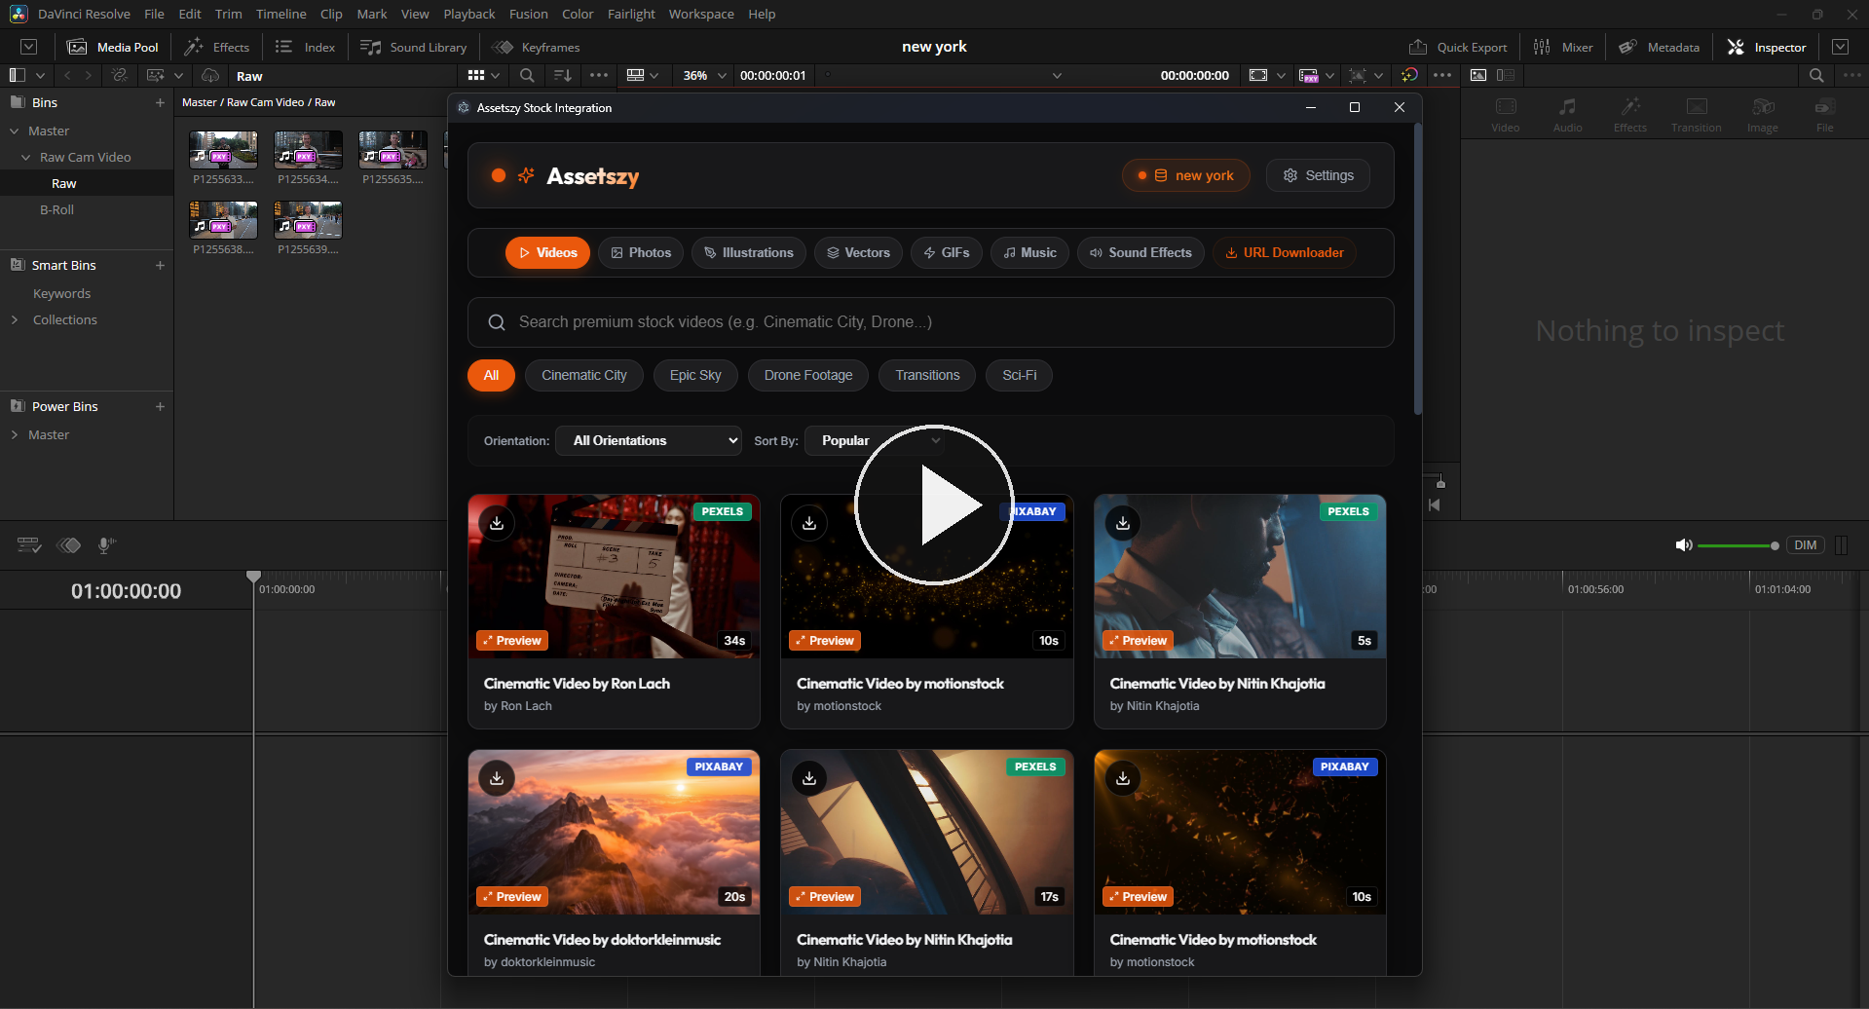
Task: Open the Sort By Popular dropdown
Action: coord(875,440)
